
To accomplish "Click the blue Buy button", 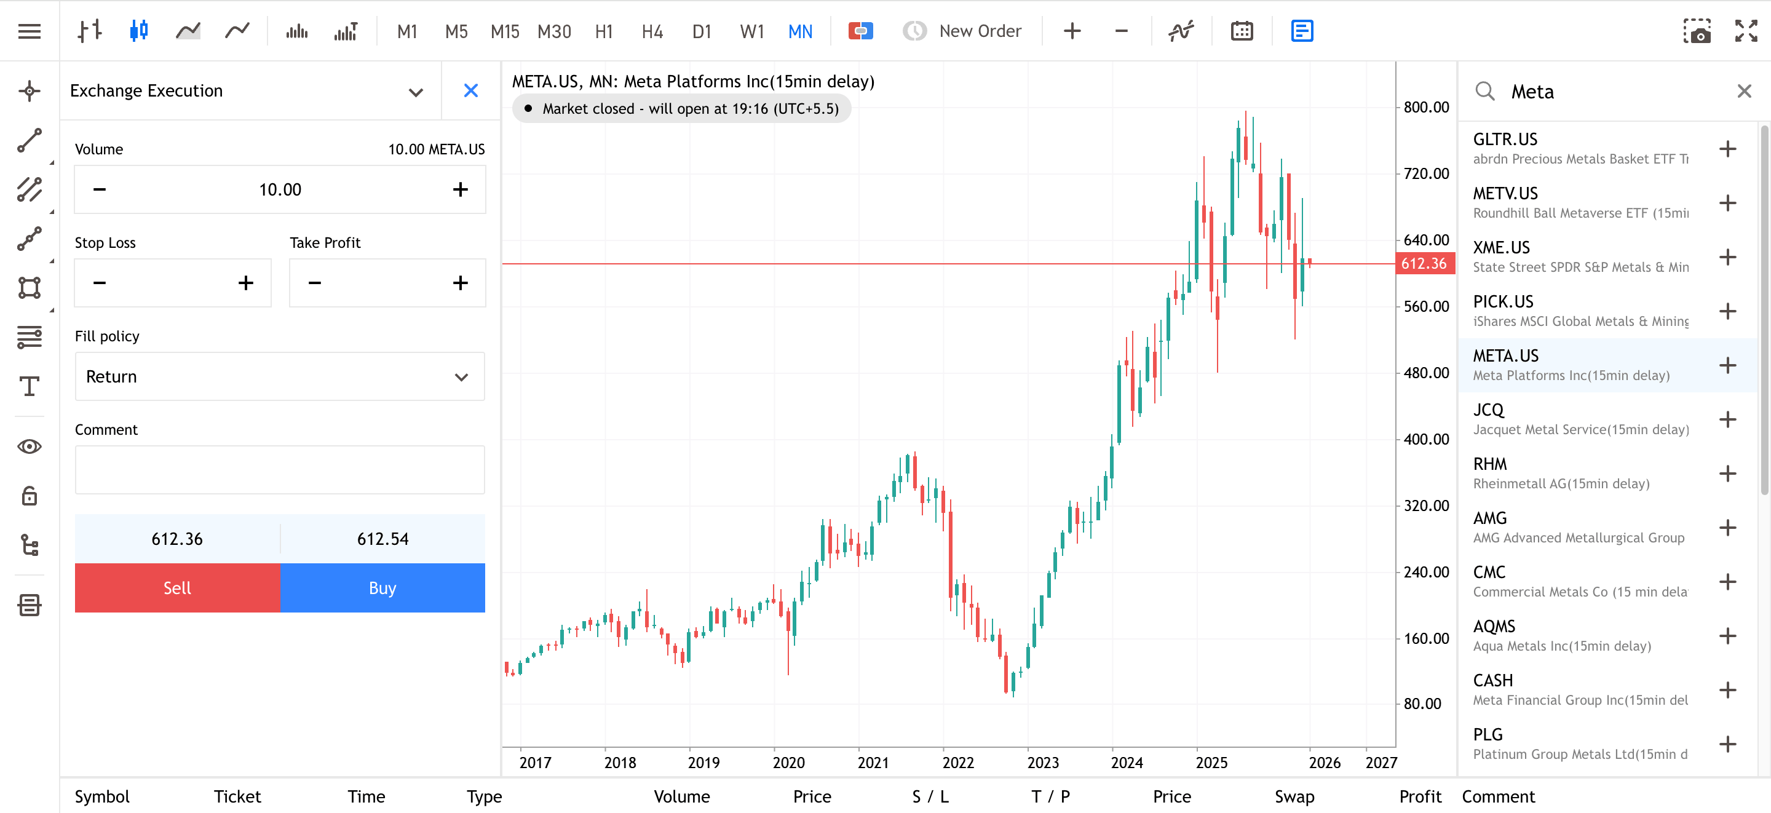I will coord(382,588).
